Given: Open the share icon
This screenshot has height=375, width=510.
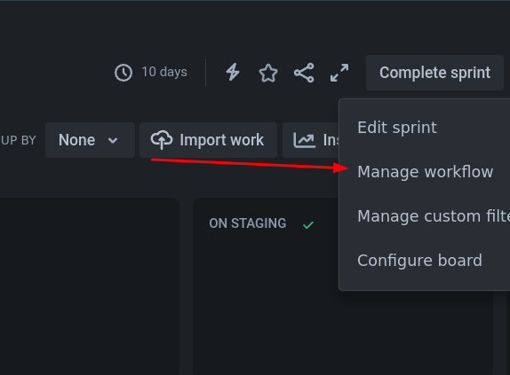Looking at the screenshot, I should pyautogui.click(x=304, y=73).
